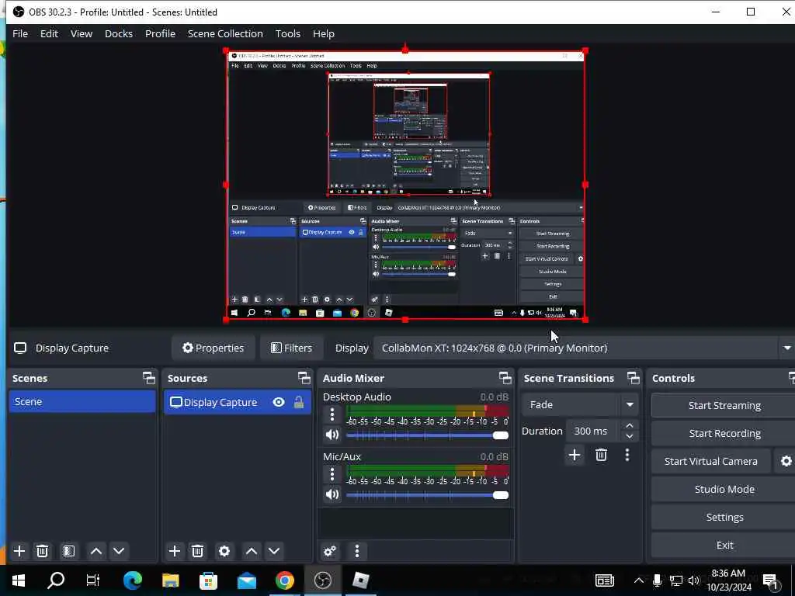795x596 pixels.
Task: Move the scene down with the arrow
Action: pos(119,551)
